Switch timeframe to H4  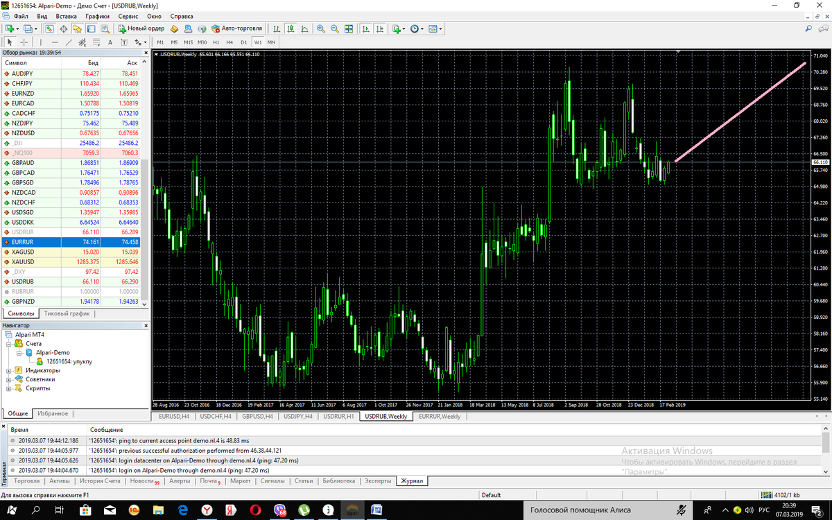coord(229,42)
